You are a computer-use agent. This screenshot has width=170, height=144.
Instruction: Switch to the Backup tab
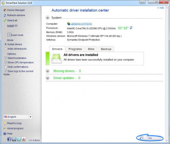(x=106, y=49)
